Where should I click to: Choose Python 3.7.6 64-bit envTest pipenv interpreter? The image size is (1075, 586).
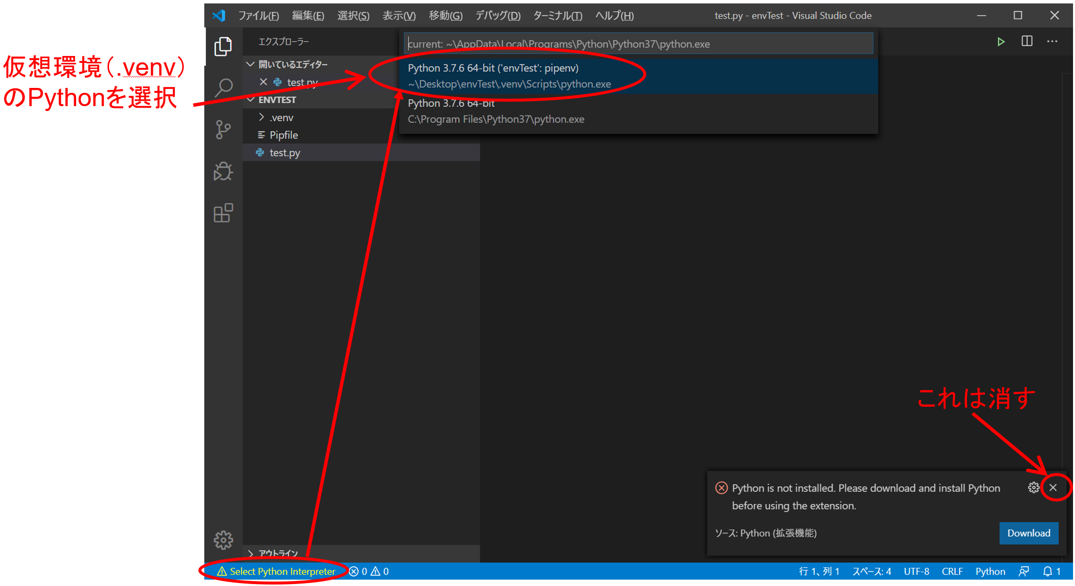638,76
